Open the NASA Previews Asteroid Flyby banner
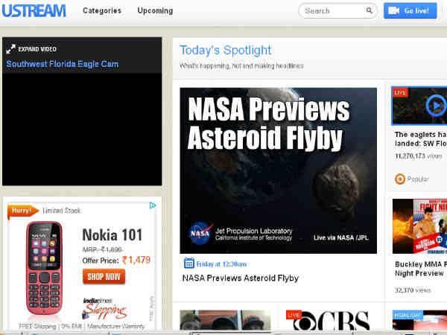This screenshot has width=447, height=335. click(x=278, y=170)
